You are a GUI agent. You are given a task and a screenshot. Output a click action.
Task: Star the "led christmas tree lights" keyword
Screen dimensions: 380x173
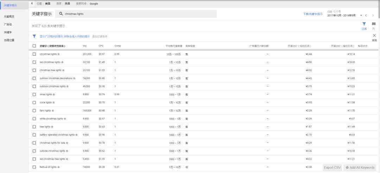coord(67,159)
